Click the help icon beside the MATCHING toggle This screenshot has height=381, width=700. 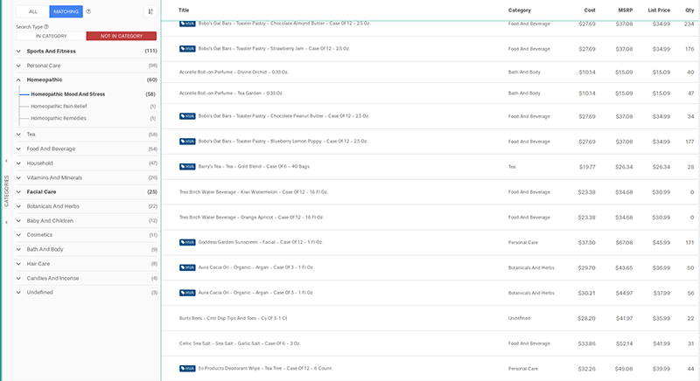(x=88, y=11)
